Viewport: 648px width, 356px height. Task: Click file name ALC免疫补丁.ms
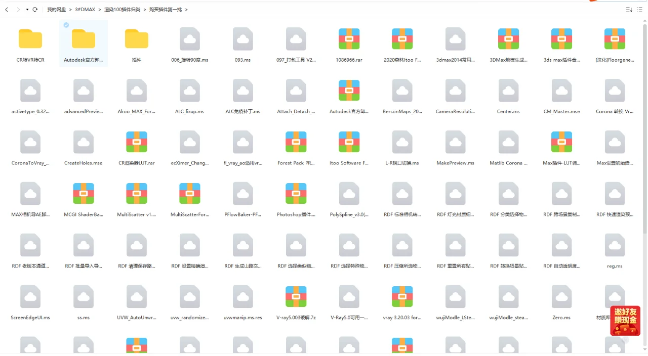pyautogui.click(x=243, y=111)
